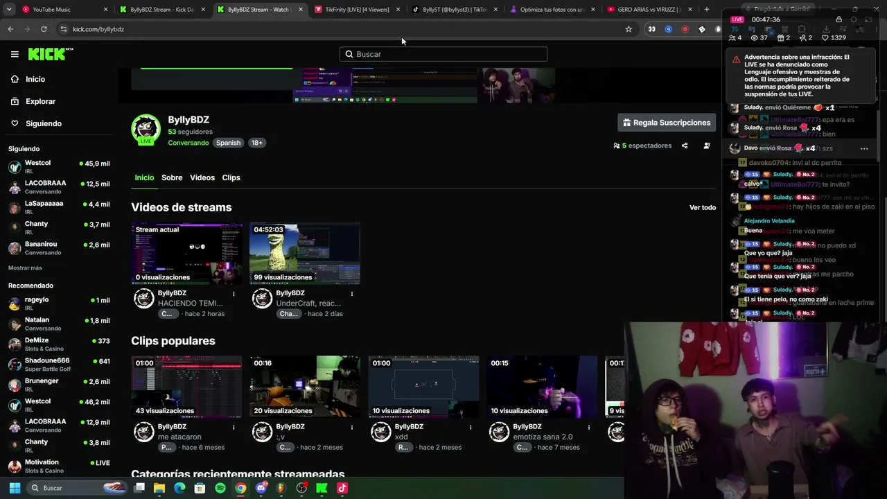This screenshot has width=887, height=499.
Task: Open DeMize recommended channel
Action: coord(59,344)
